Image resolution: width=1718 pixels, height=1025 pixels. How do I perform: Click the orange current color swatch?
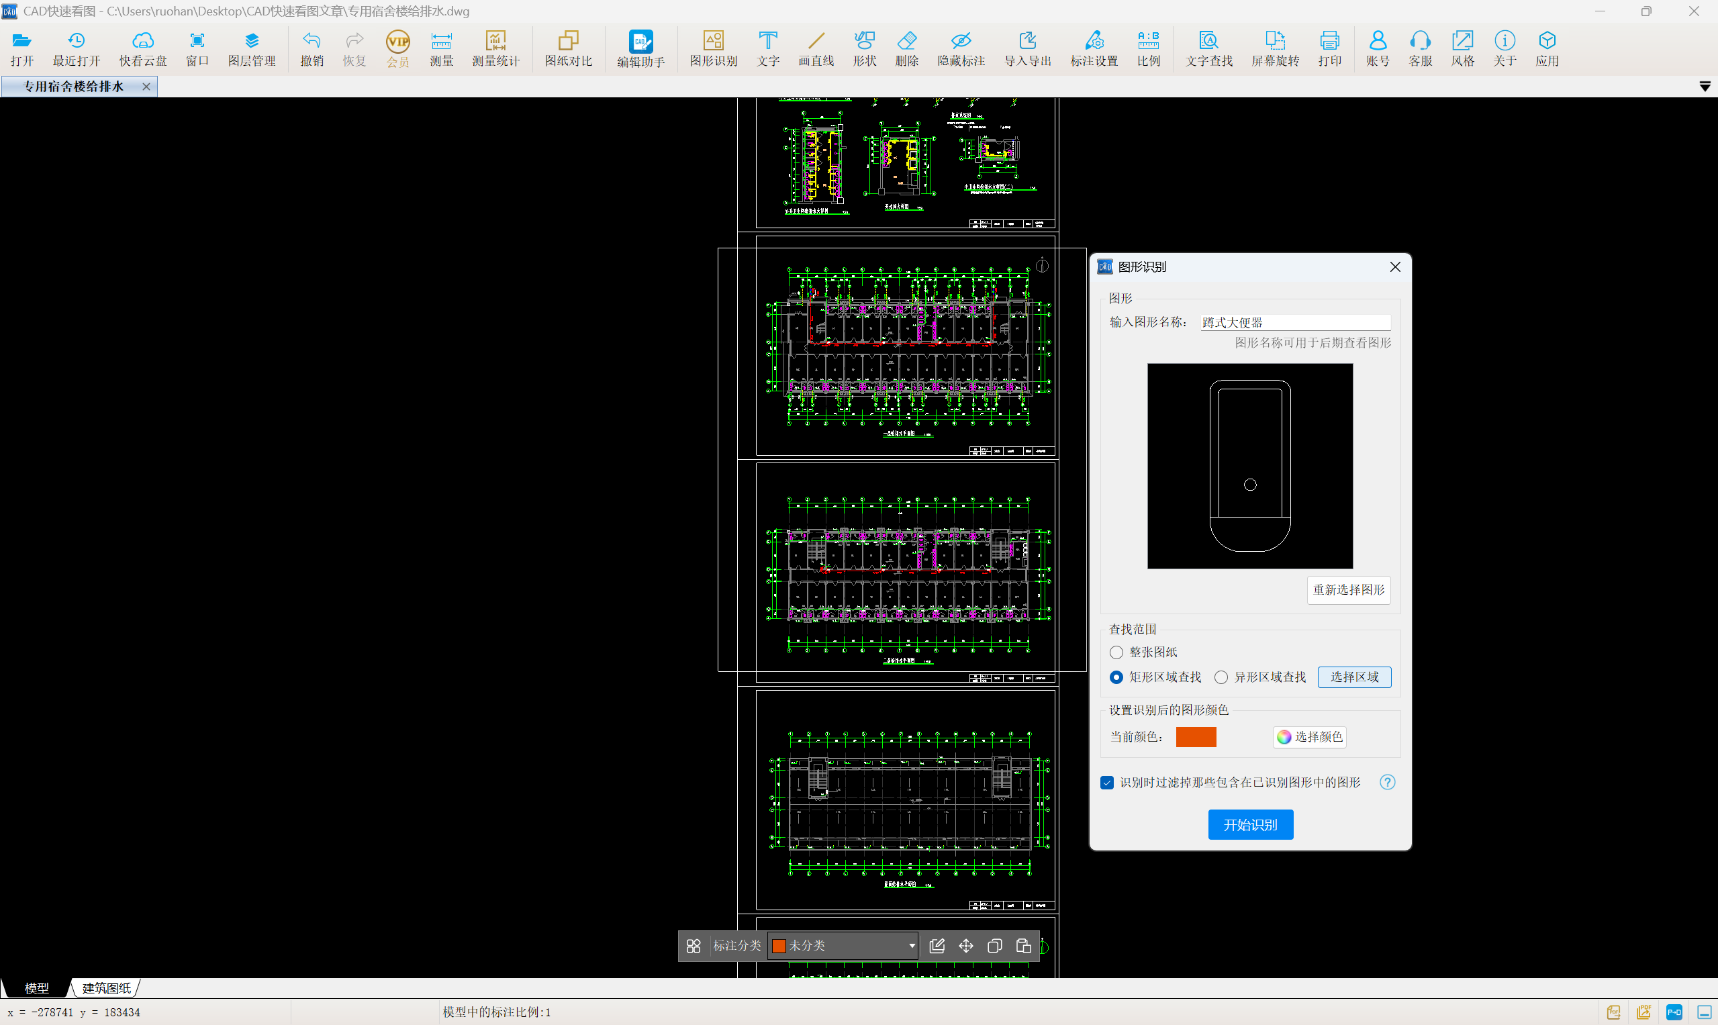[x=1196, y=737]
